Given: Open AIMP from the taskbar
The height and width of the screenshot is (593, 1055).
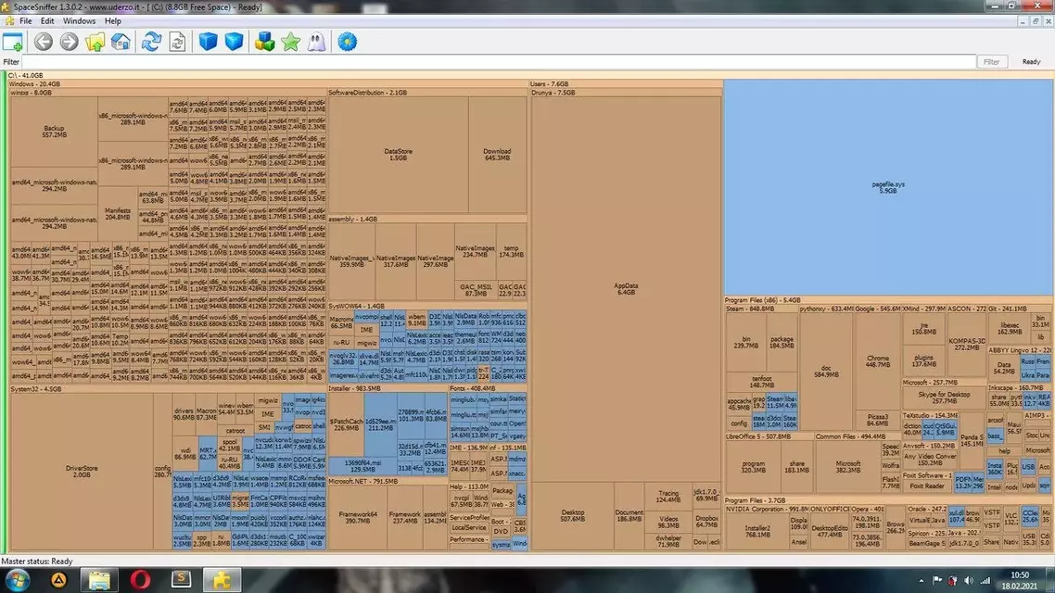Looking at the screenshot, I should click(x=59, y=579).
